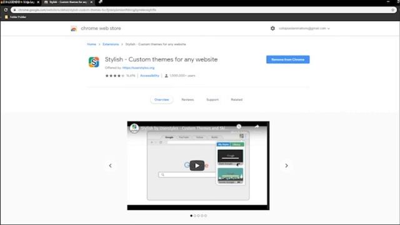The height and width of the screenshot is (225, 400).
Task: Switch to the Support tab
Action: point(212,99)
